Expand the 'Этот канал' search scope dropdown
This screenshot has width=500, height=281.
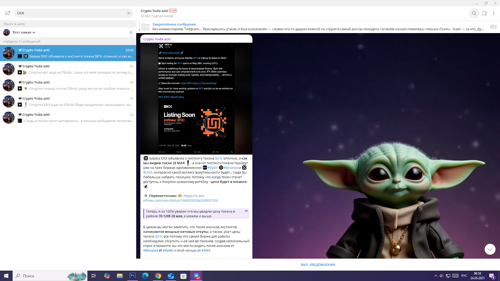click(x=24, y=32)
